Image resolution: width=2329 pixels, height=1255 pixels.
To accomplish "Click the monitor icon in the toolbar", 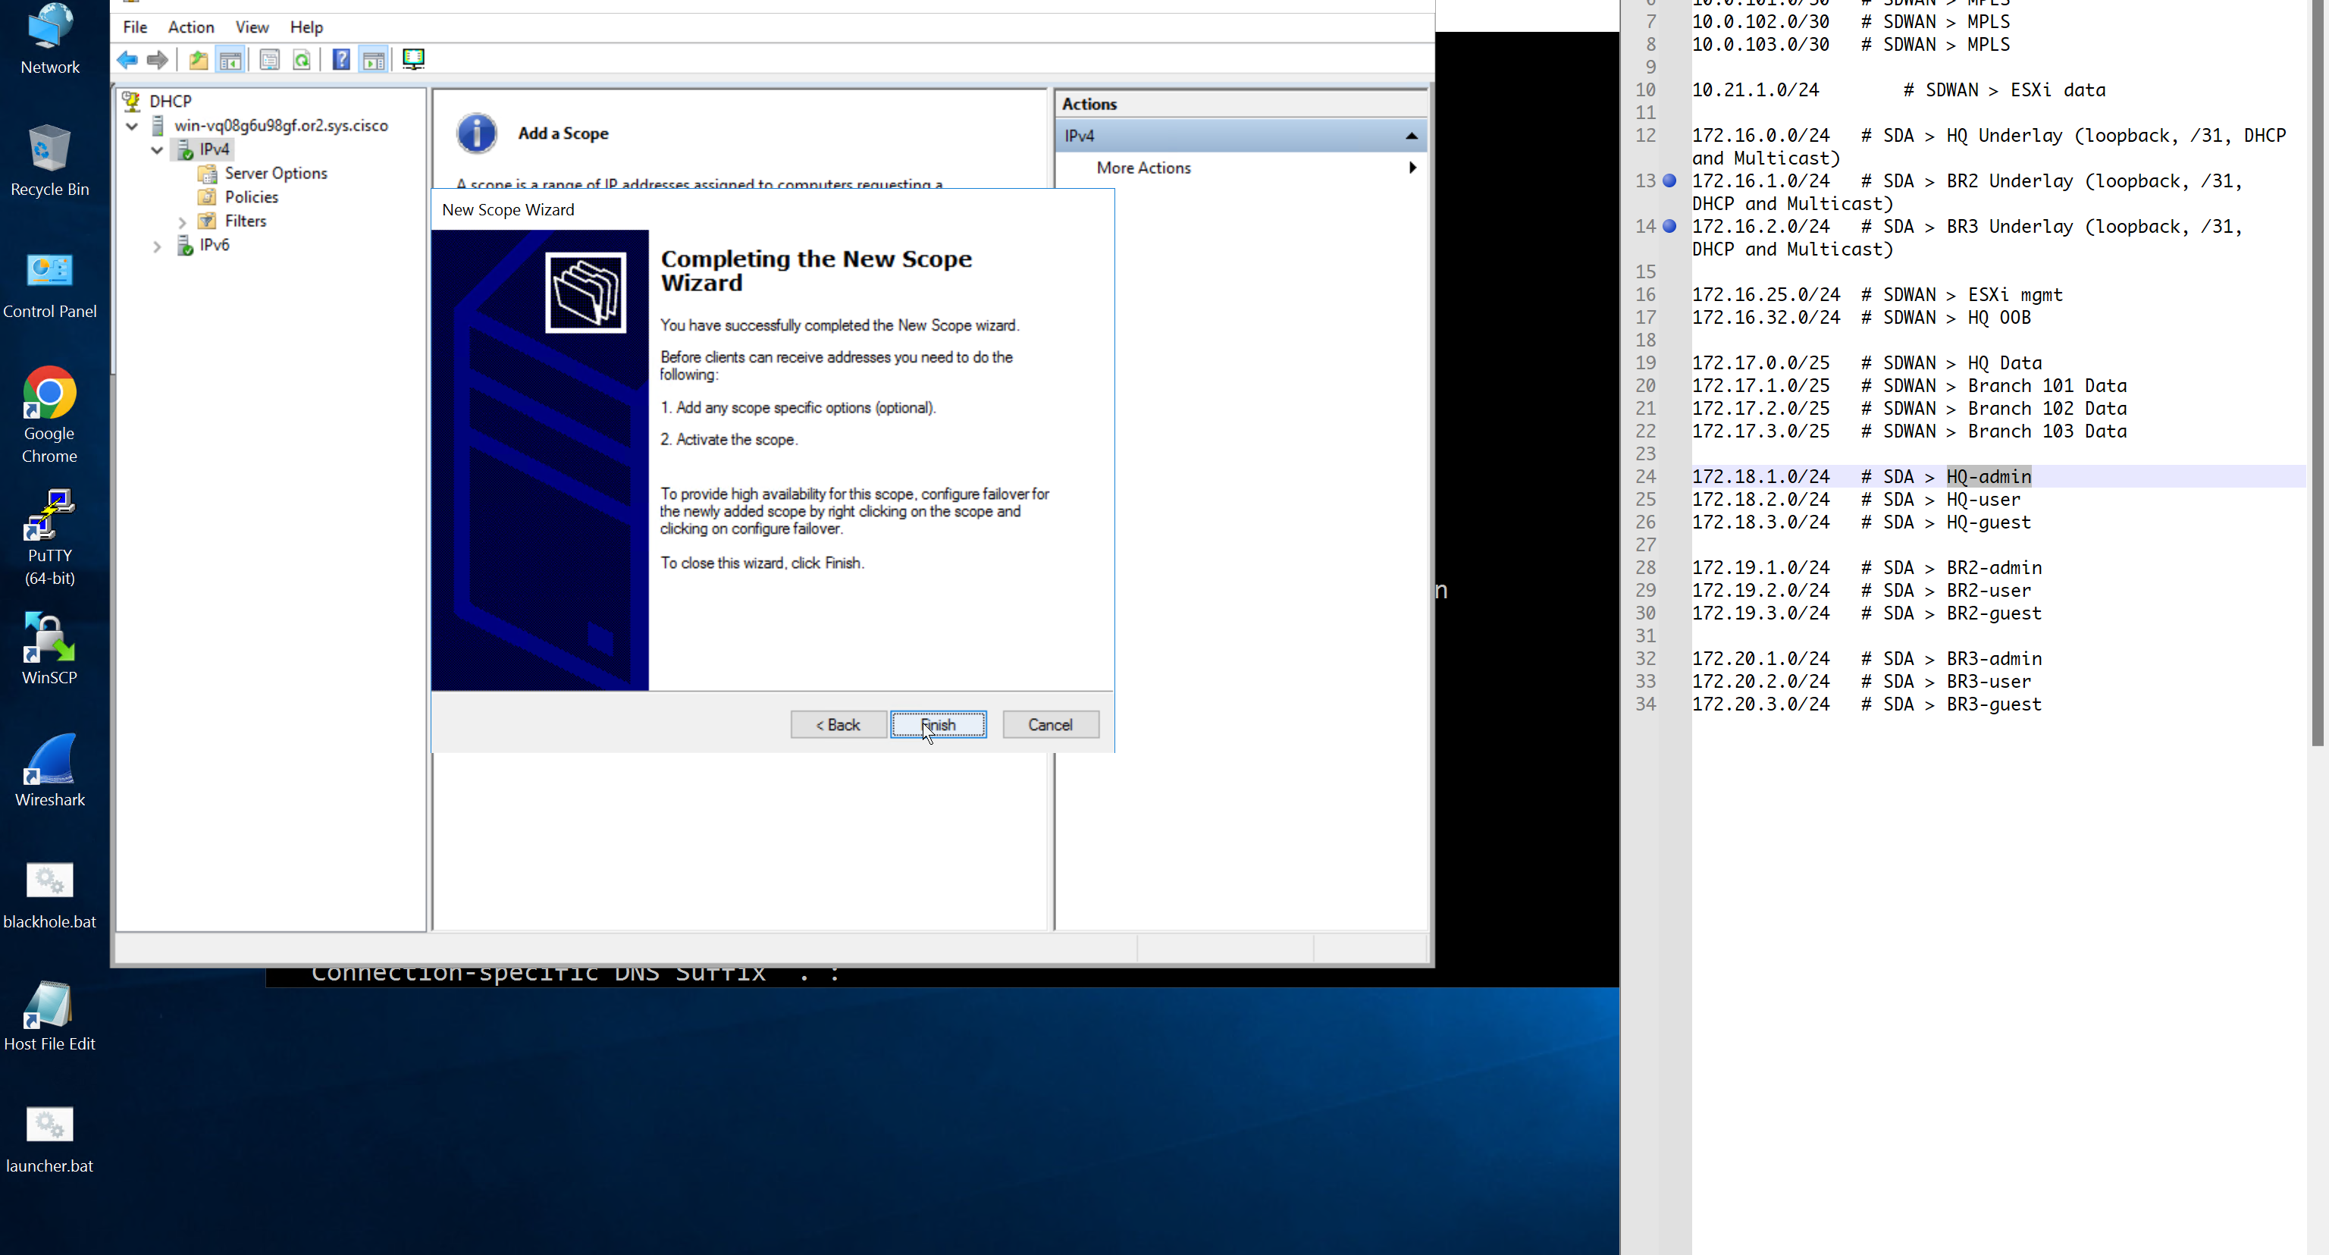I will point(413,60).
